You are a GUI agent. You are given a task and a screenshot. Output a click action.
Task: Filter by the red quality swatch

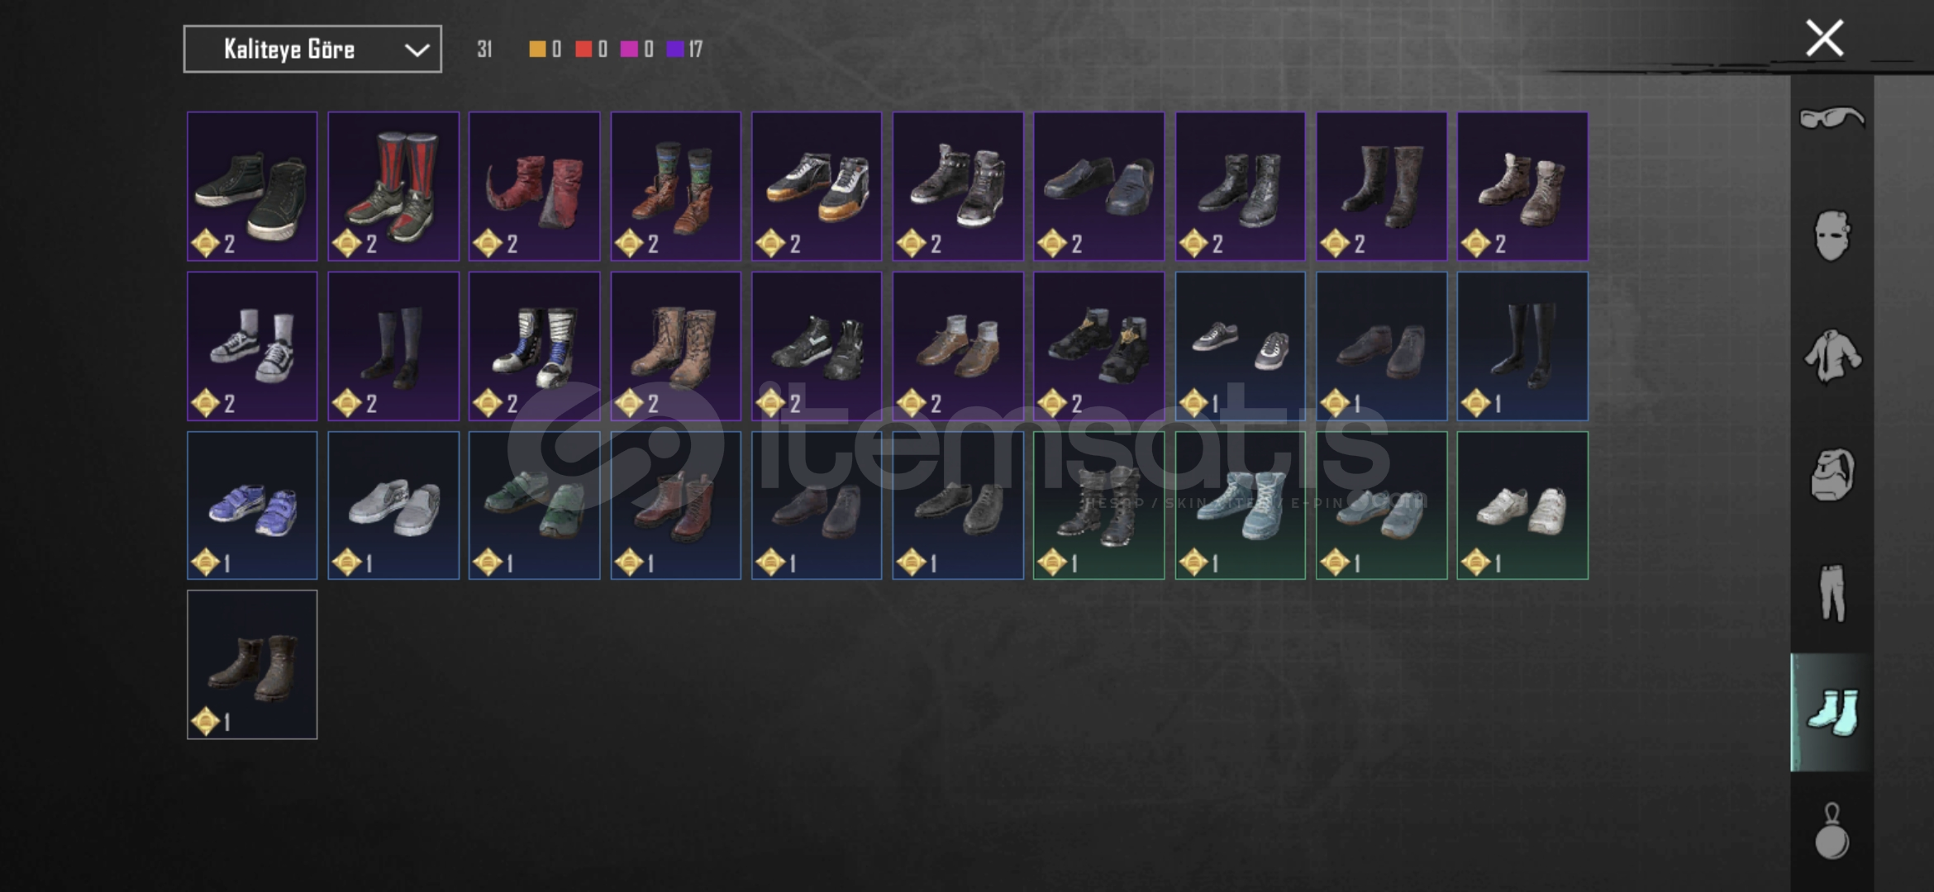tap(584, 49)
